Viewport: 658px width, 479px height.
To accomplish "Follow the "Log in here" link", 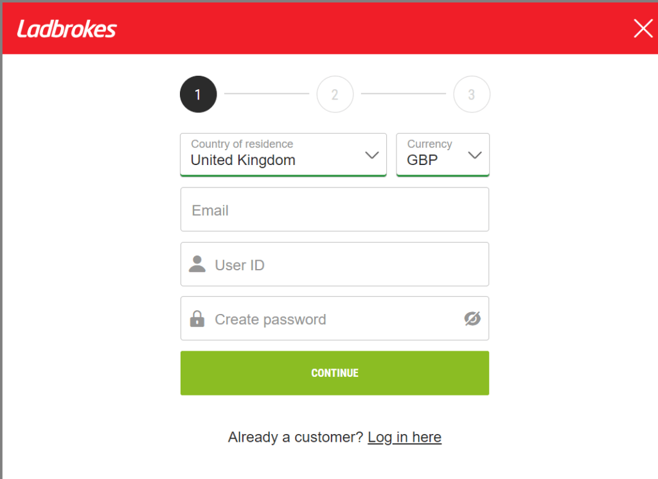I will (x=404, y=437).
